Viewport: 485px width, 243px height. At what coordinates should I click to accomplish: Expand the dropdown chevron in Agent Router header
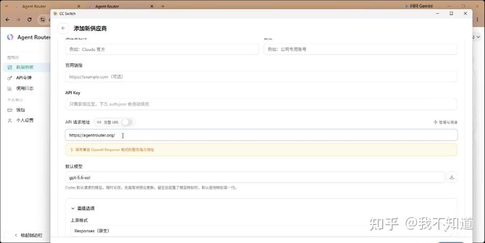click(x=478, y=37)
